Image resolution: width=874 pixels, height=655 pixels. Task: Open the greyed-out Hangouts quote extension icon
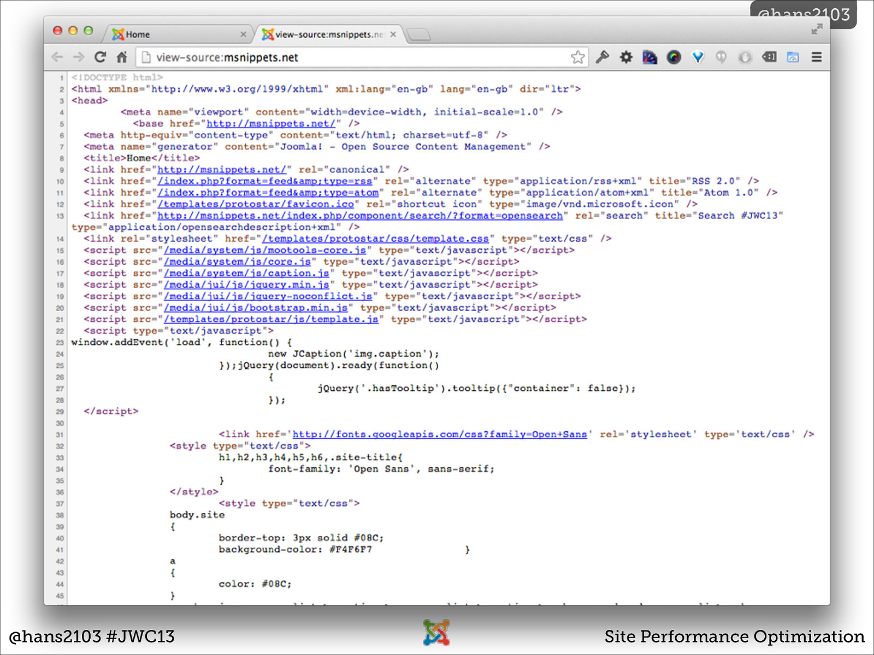click(721, 57)
